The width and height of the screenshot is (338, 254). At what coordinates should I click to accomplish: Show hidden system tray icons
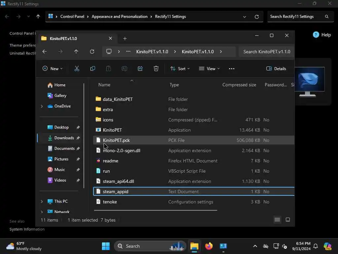pyautogui.click(x=255, y=246)
